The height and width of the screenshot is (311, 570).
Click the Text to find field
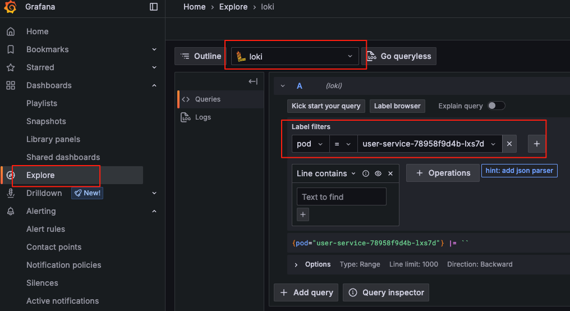point(341,197)
